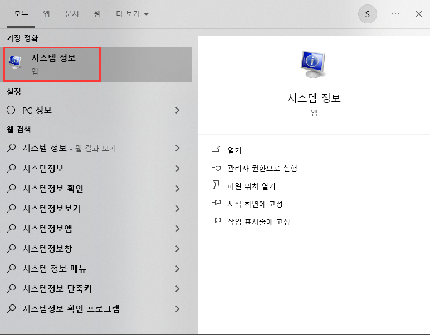Switch to the 문서 tab
The height and width of the screenshot is (335, 430).
click(72, 14)
